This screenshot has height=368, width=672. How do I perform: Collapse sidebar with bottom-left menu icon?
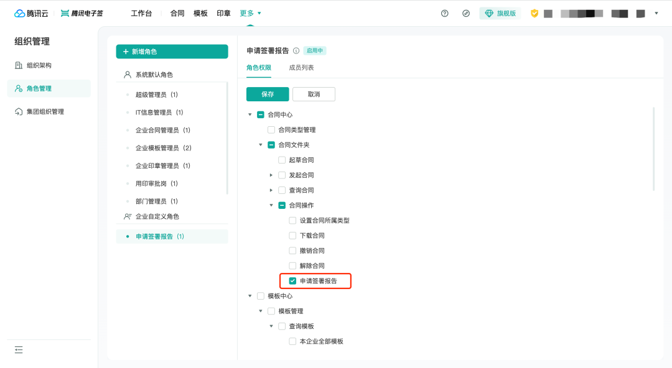19,349
